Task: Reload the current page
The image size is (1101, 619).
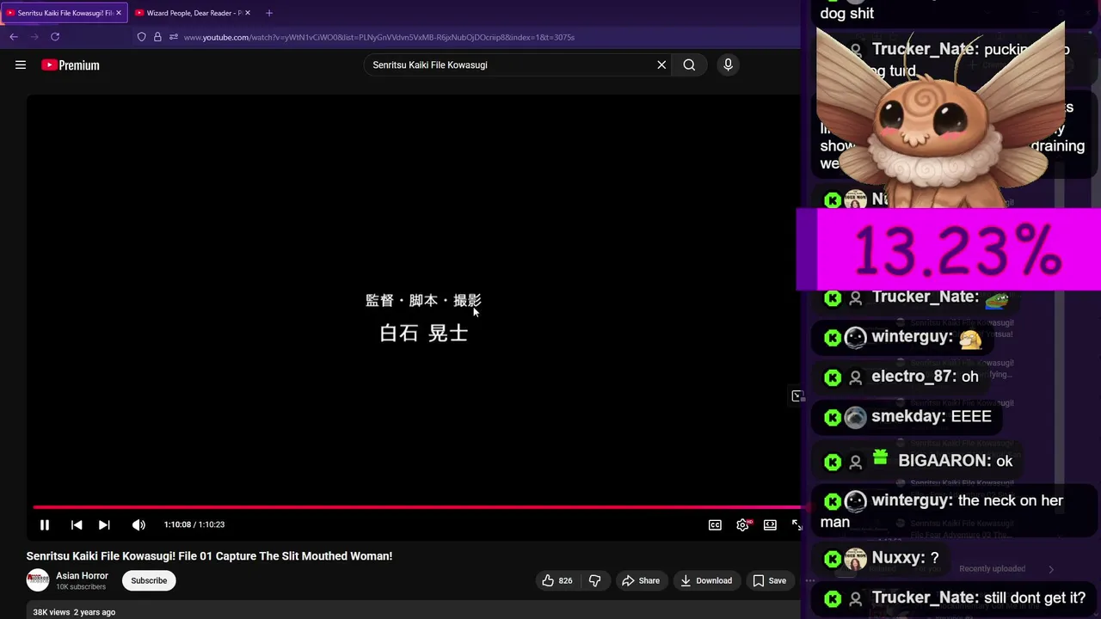Action: [x=55, y=37]
